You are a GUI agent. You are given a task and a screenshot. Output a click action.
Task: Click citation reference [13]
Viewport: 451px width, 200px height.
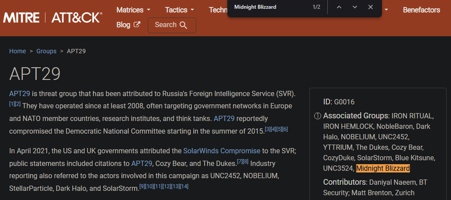[x=175, y=186]
